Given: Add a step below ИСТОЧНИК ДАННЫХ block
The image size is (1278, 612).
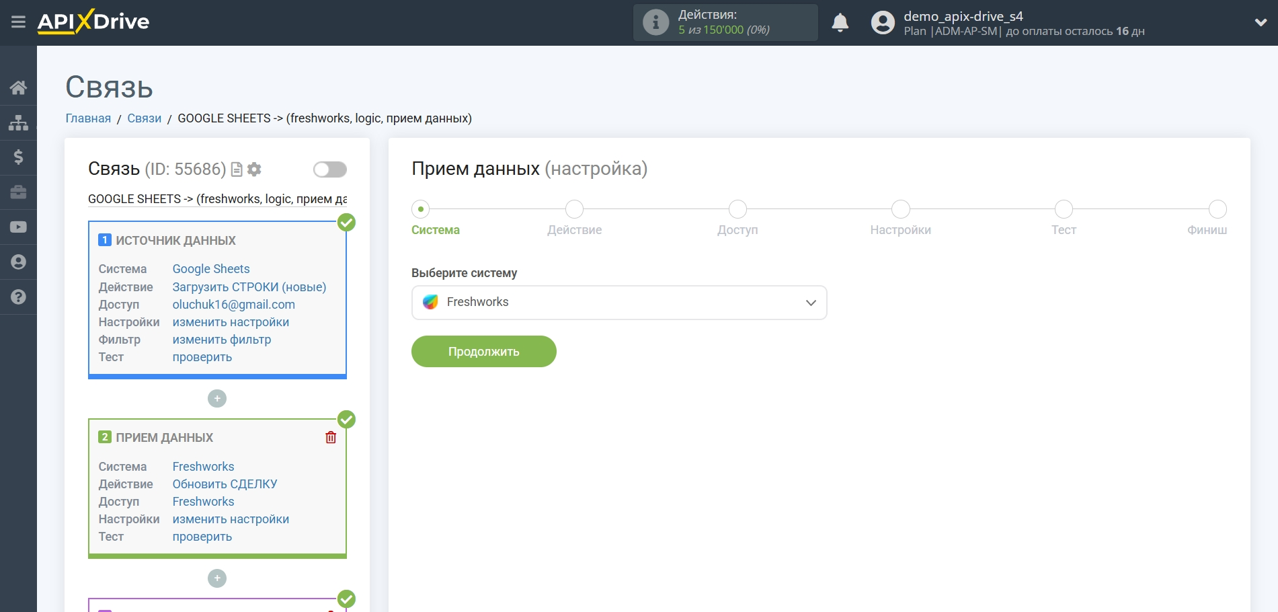Looking at the screenshot, I should click(217, 399).
